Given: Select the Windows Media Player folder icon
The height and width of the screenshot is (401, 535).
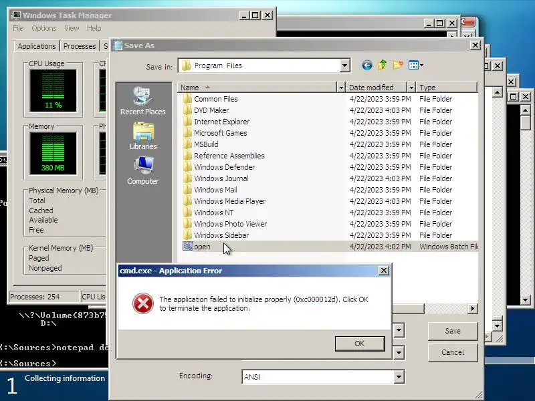Looking at the screenshot, I should coord(187,201).
